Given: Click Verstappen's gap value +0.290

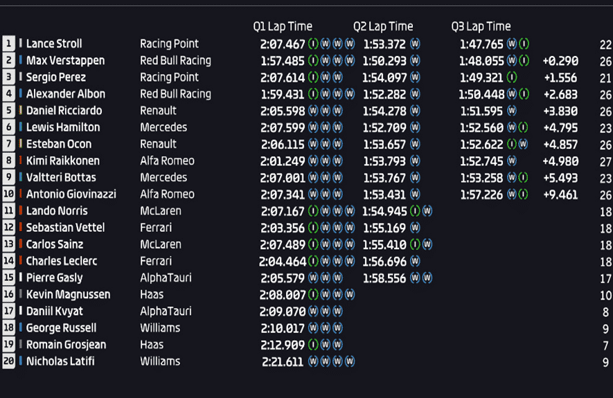Looking at the screenshot, I should point(560,61).
